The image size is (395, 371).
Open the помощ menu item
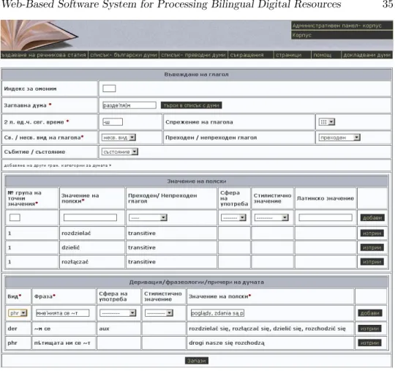click(326, 55)
